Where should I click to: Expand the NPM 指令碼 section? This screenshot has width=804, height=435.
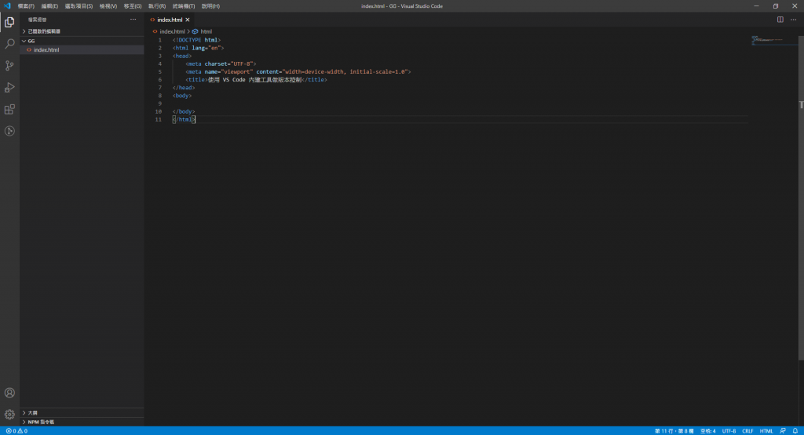click(82, 422)
